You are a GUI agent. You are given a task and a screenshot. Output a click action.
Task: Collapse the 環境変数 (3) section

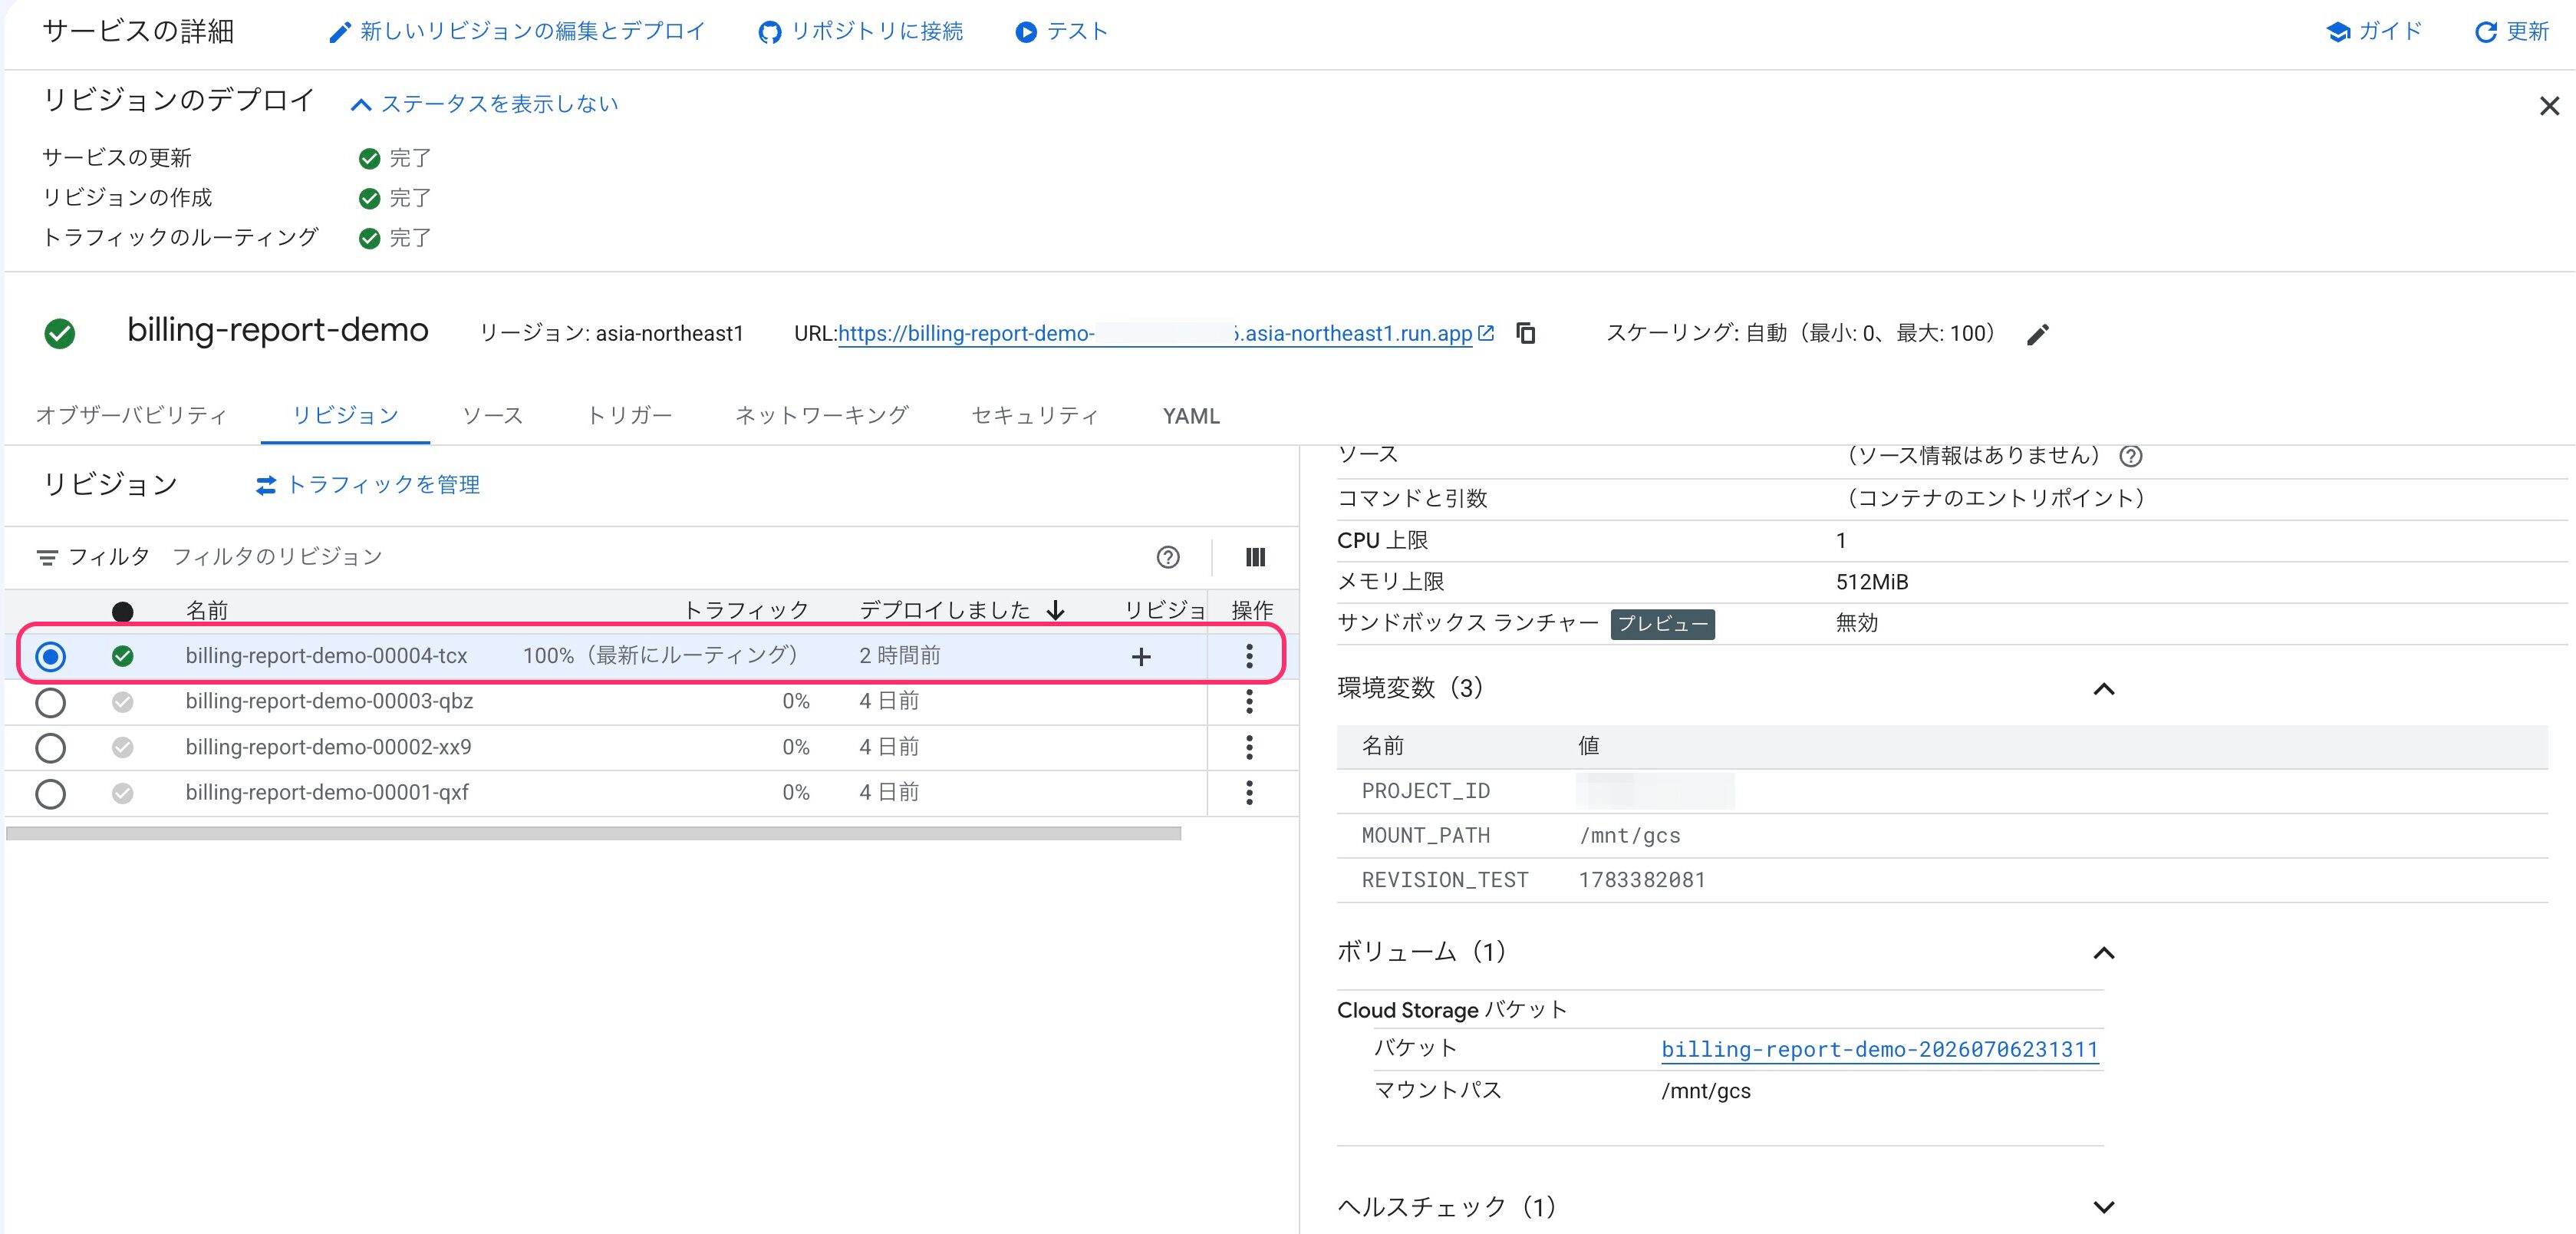[x=2104, y=689]
